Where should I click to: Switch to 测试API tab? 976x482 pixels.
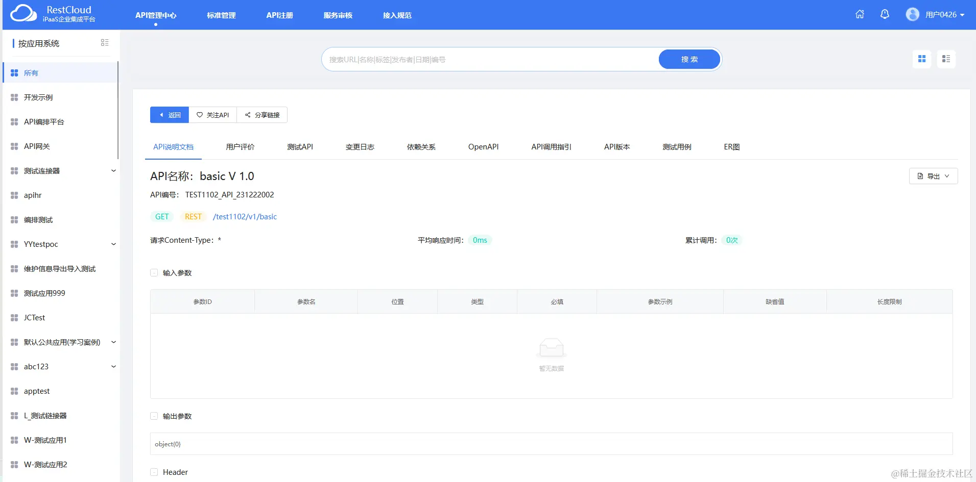click(x=300, y=147)
